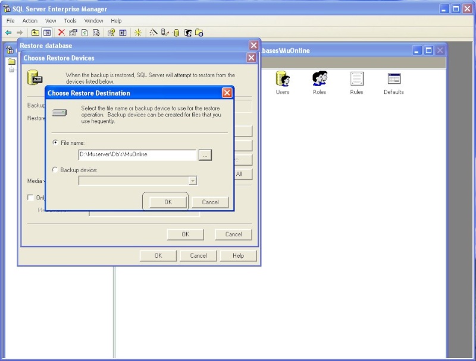Viewport: 476px width, 361px height.
Task: Close the Choose Restore Destination dialog
Action: tap(227, 93)
